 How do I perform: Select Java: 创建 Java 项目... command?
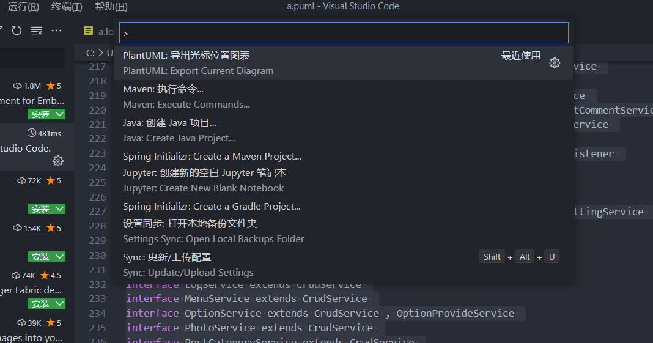344,130
